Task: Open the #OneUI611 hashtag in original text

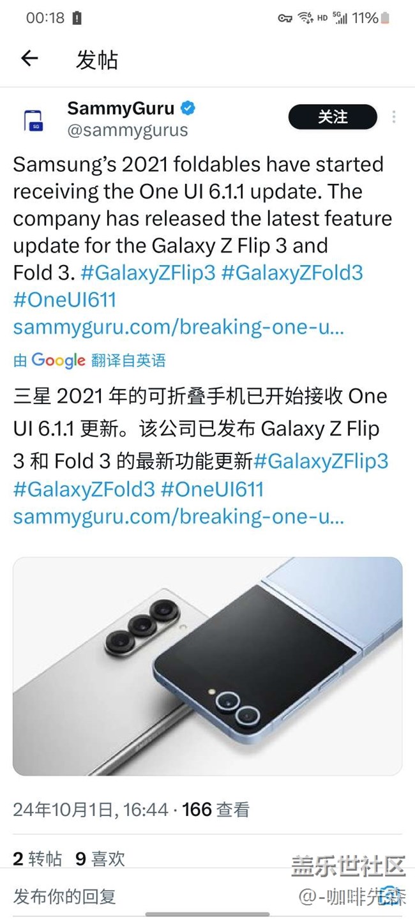Action: (x=64, y=300)
